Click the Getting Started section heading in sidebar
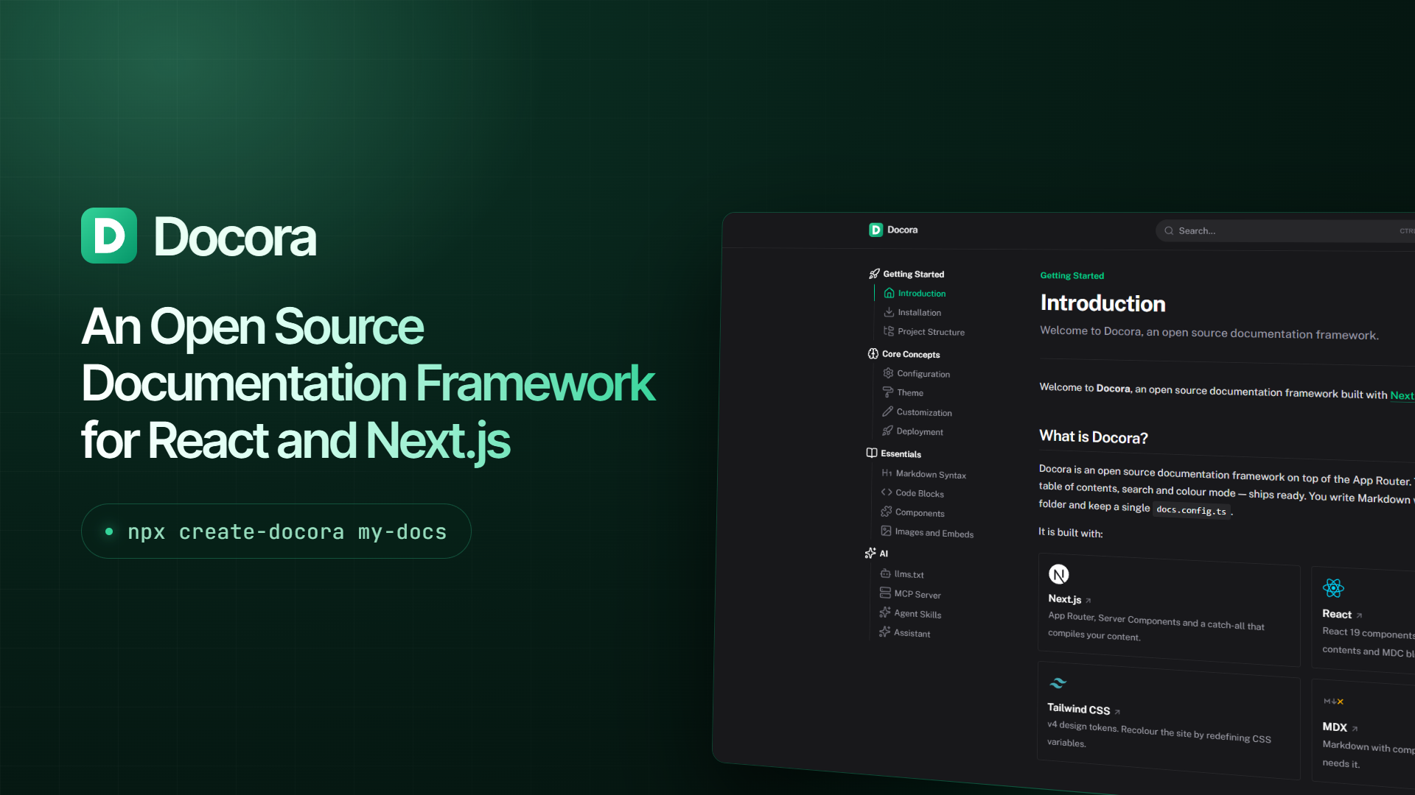 pos(913,274)
